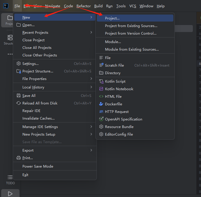Expand the Local History submenu arrow
The image size is (201, 197).
[x=91, y=87]
